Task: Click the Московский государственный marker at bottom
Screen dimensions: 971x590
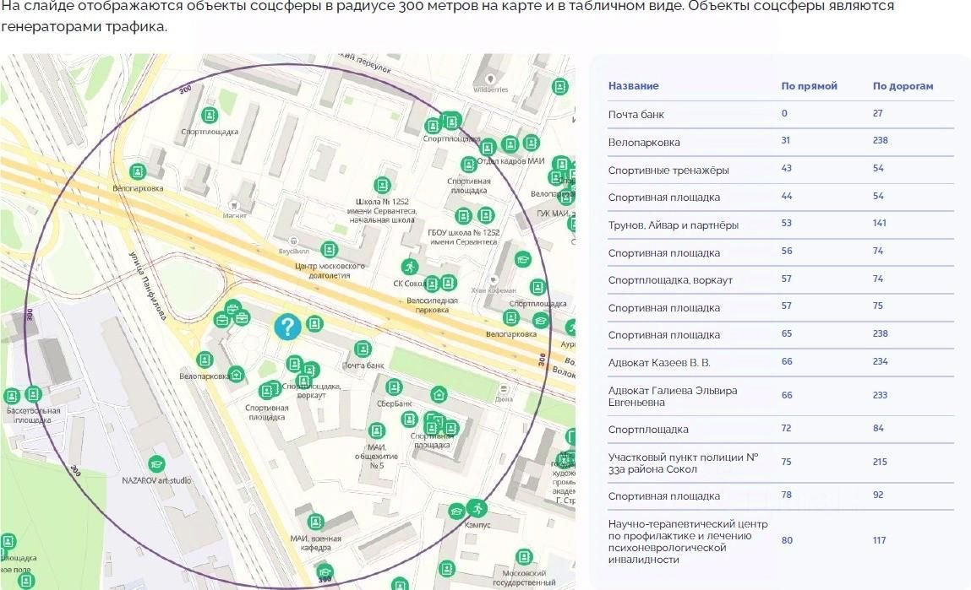Action: click(x=524, y=556)
